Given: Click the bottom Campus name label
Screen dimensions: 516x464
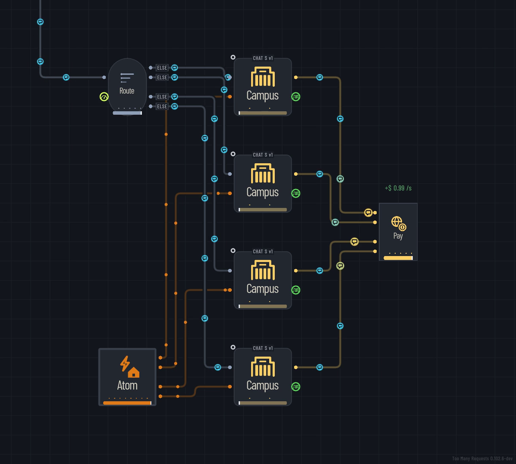Looking at the screenshot, I should tap(263, 385).
